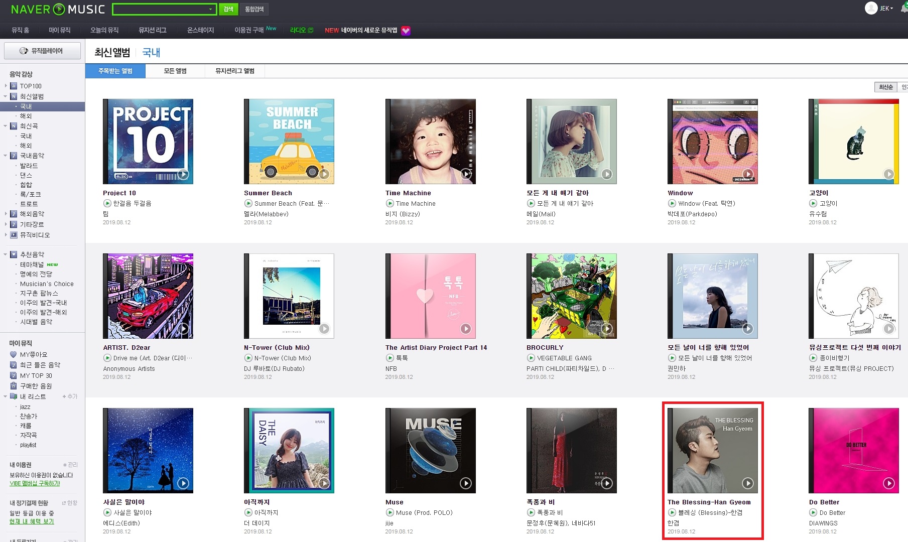Play track Time Machine small play icon
908x542 pixels.
(x=390, y=203)
